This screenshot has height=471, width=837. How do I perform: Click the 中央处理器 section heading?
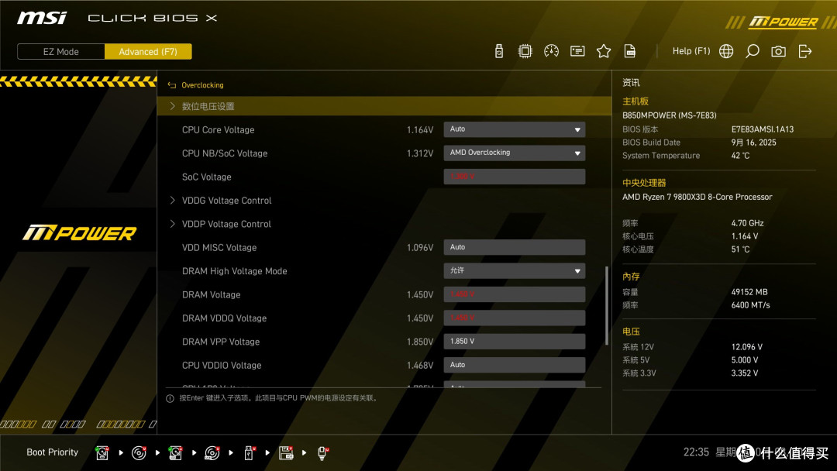(x=644, y=183)
